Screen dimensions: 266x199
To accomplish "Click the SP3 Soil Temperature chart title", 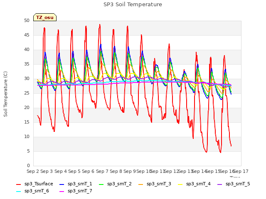I will [133, 5].
